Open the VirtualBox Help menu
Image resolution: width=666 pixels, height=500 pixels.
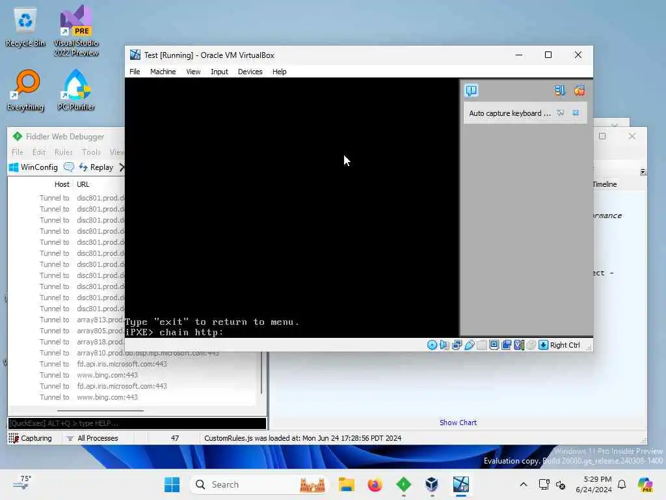pyautogui.click(x=279, y=72)
